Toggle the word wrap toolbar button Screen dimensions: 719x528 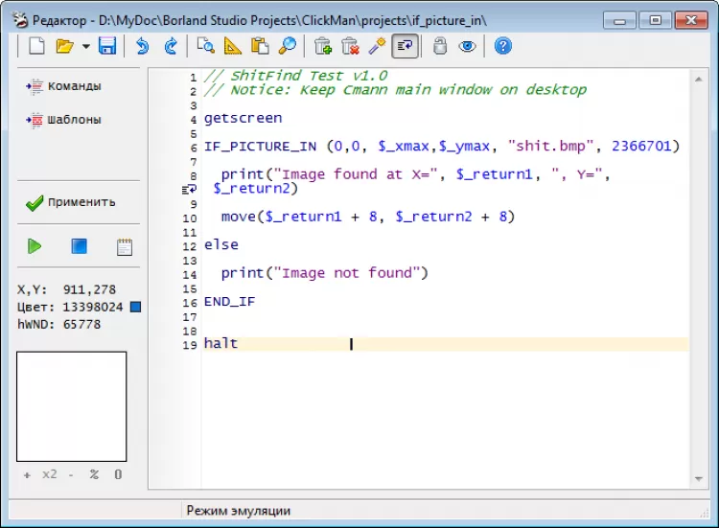405,46
